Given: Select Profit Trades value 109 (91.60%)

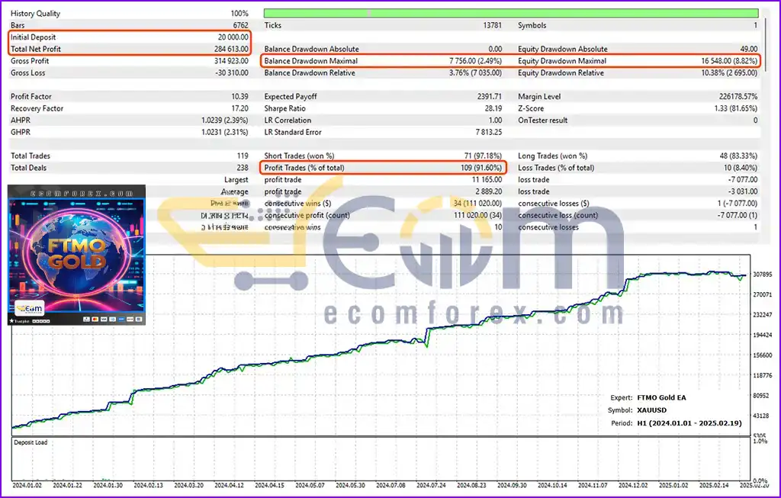Looking at the screenshot, I should [x=481, y=168].
